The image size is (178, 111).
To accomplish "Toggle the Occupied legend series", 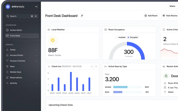I will (132, 37).
